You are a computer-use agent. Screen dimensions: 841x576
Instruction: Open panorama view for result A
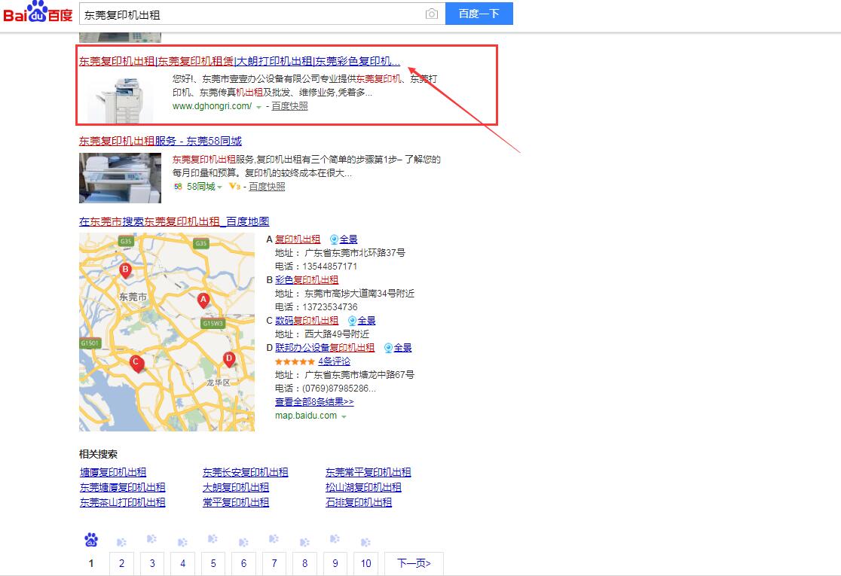point(344,239)
